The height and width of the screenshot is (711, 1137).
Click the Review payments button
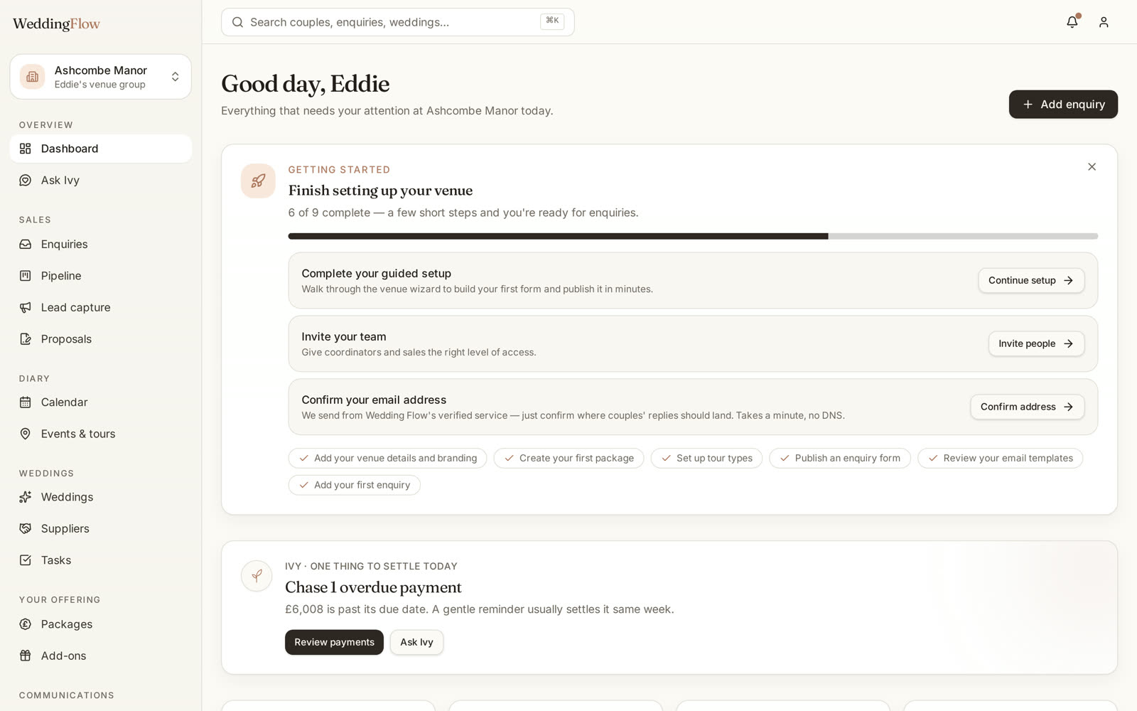[x=334, y=642]
